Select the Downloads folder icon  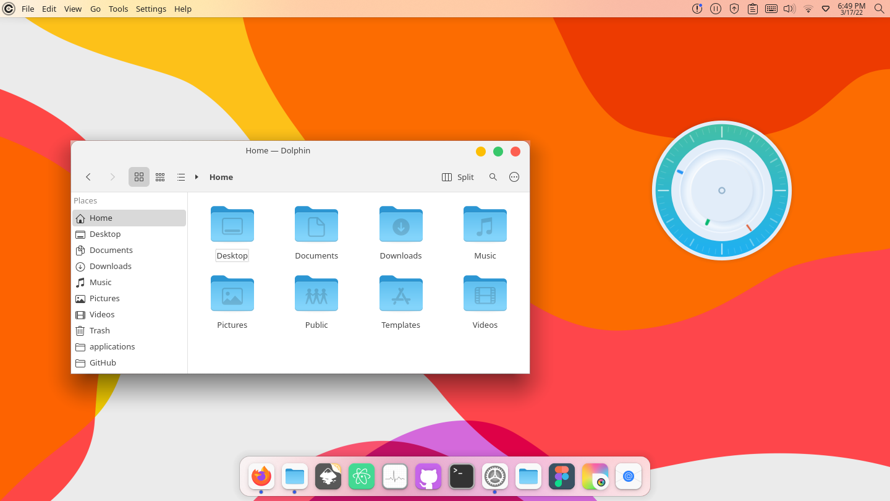[401, 224]
